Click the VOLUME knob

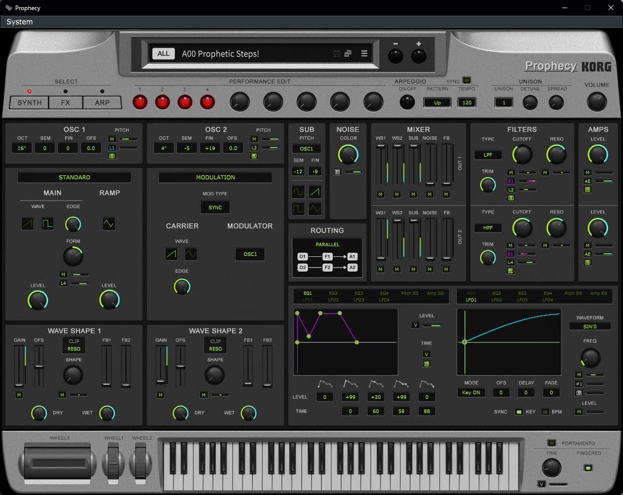pyautogui.click(x=597, y=102)
